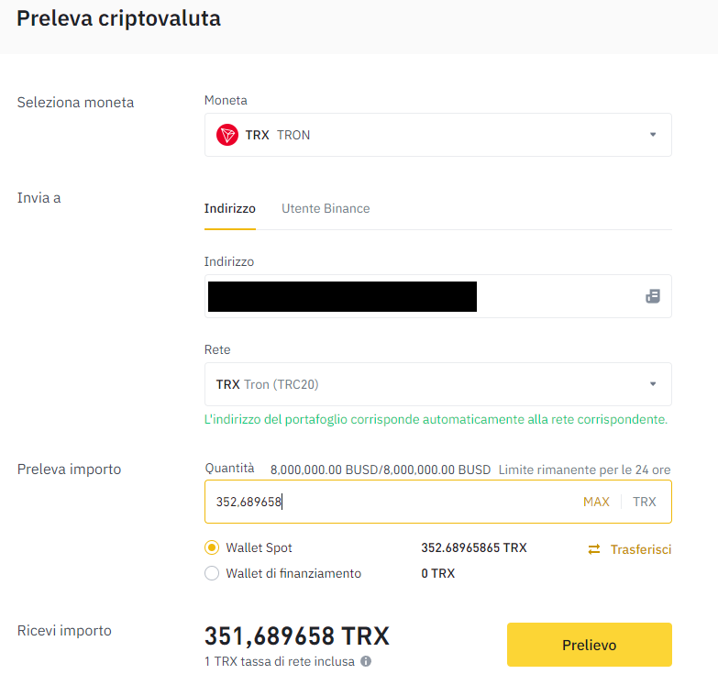Click the Rete dropdown arrow
Viewport: 718px width, 685px height.
pyautogui.click(x=653, y=384)
